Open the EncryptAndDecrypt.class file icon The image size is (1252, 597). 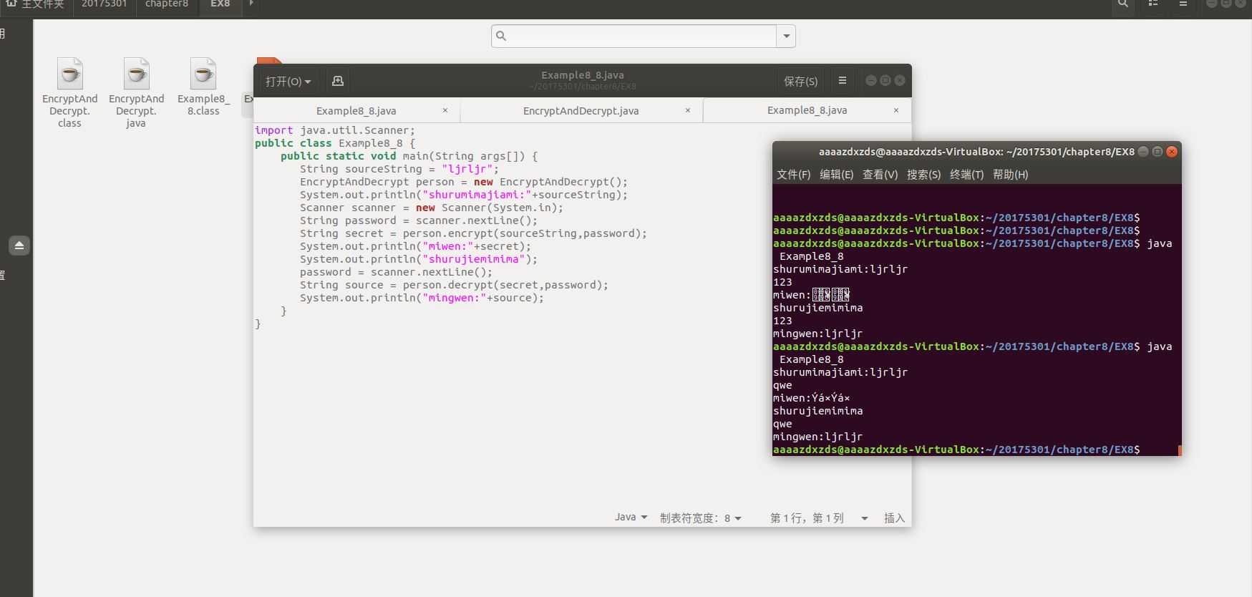click(x=69, y=74)
